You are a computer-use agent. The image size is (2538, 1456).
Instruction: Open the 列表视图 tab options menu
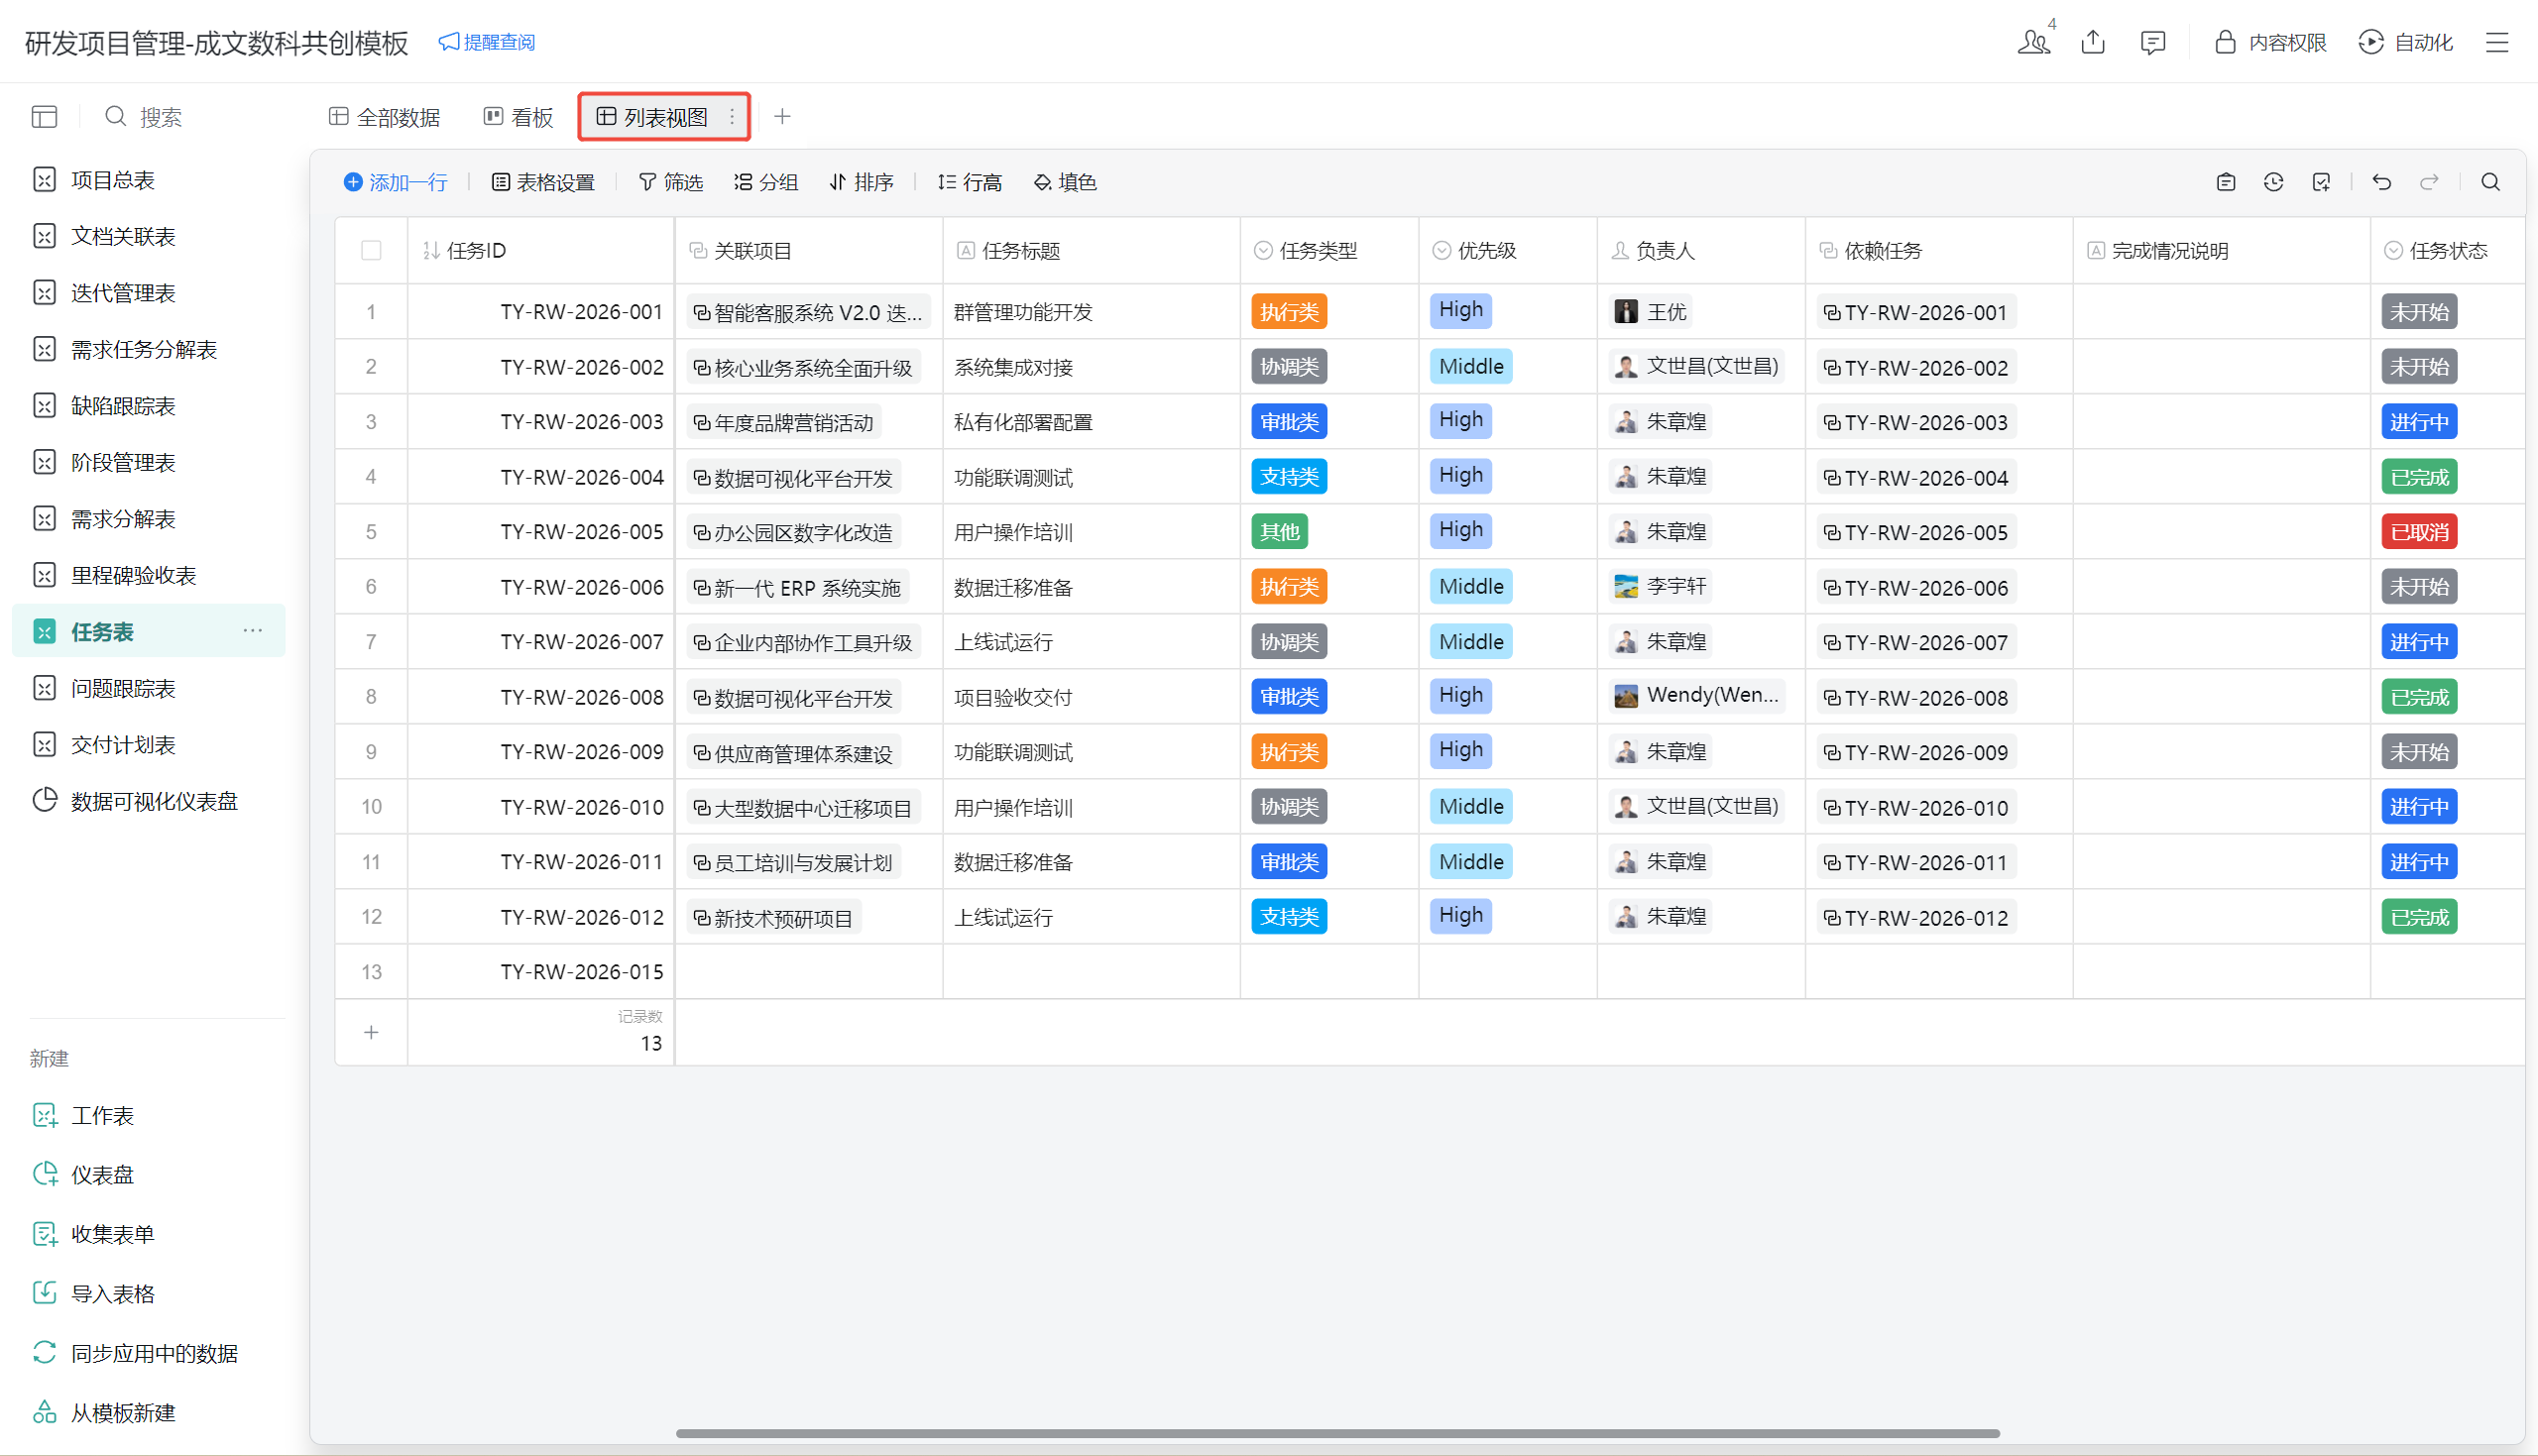tap(732, 117)
